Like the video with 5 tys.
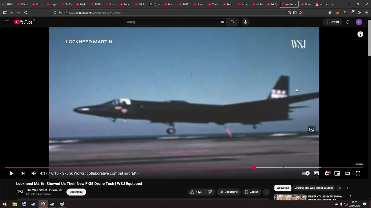 click(x=197, y=192)
